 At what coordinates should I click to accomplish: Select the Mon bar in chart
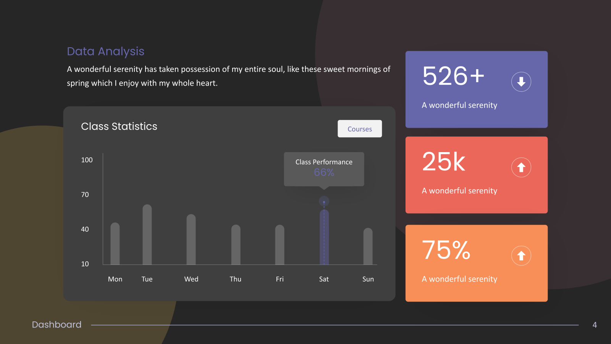[115, 243]
